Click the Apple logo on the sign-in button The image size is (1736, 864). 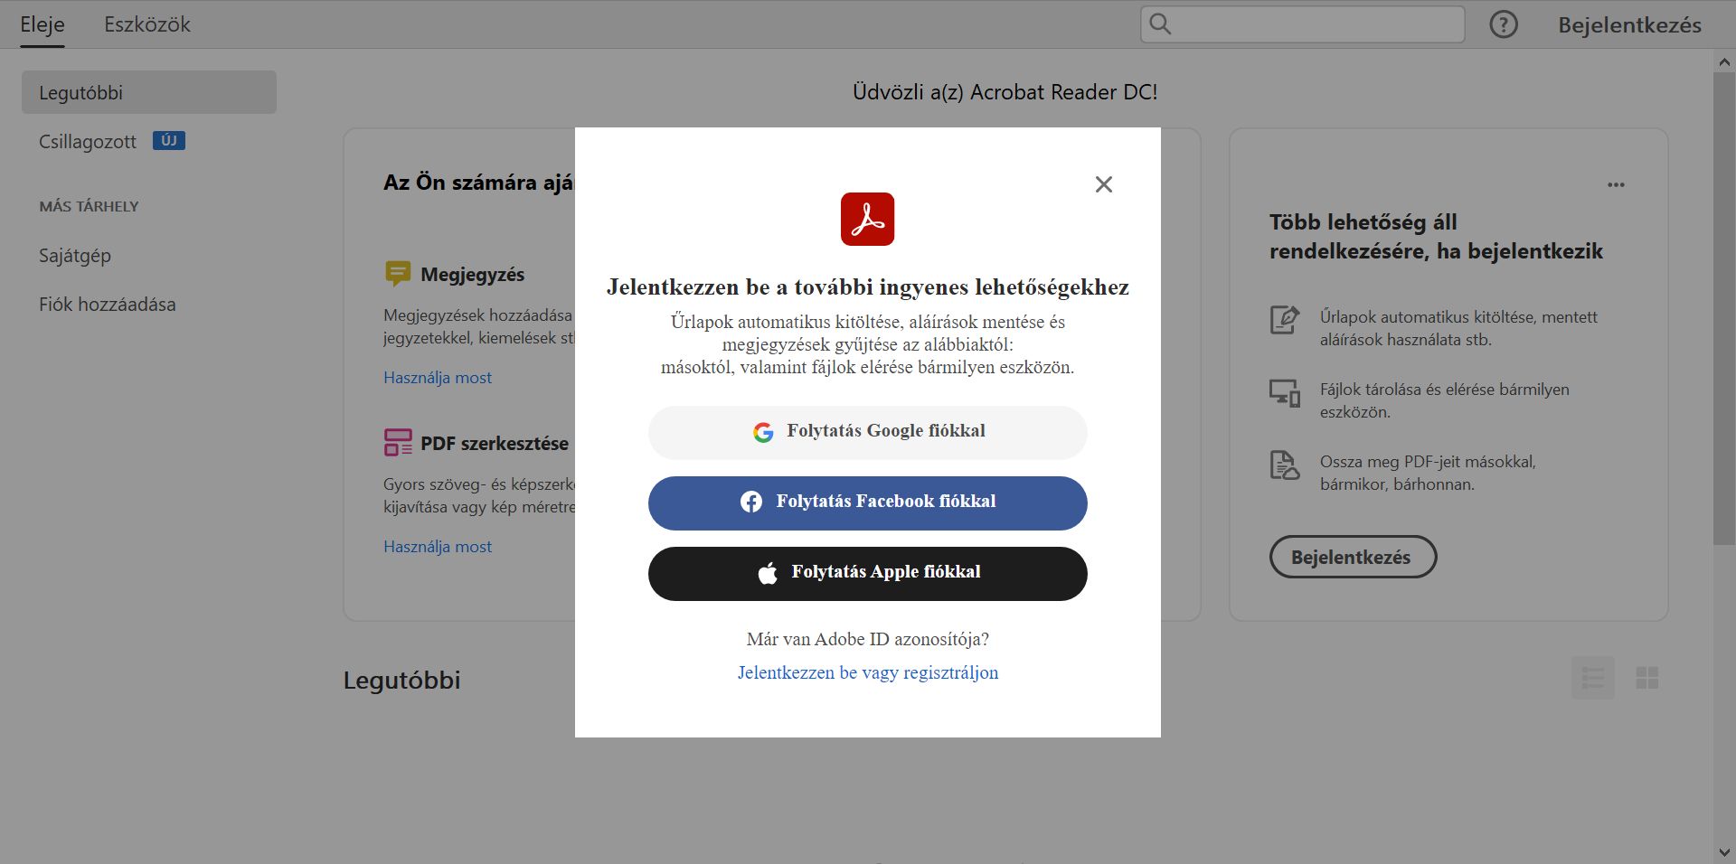pyautogui.click(x=768, y=572)
